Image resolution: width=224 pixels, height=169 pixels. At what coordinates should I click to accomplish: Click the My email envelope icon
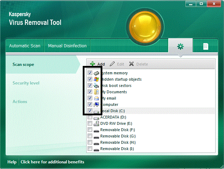click(96, 98)
